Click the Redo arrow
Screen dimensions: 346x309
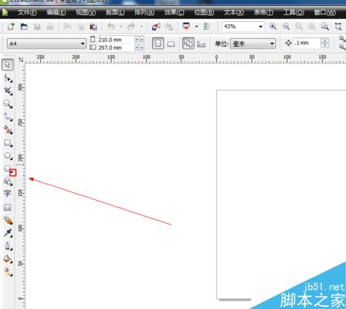coord(131,26)
